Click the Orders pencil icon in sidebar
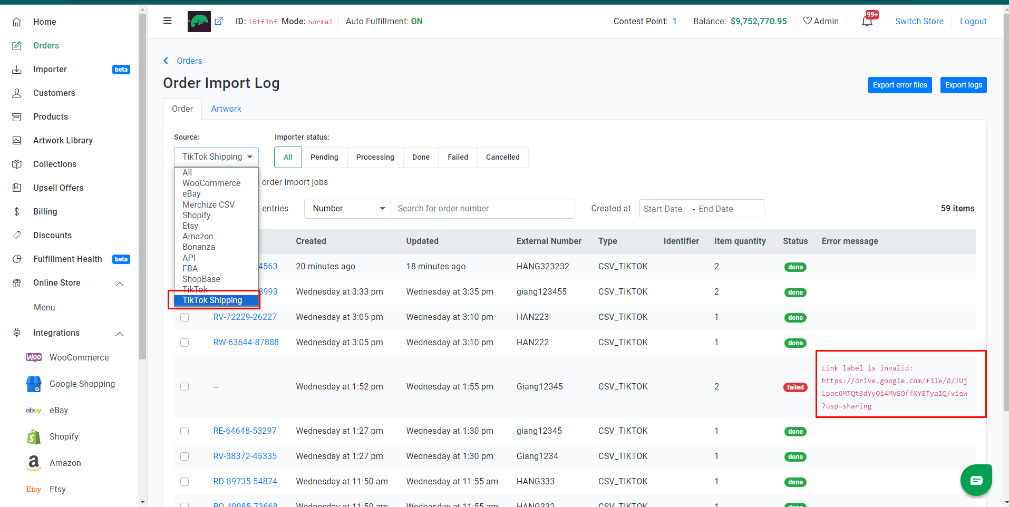Image resolution: width=1009 pixels, height=507 pixels. coord(17,46)
